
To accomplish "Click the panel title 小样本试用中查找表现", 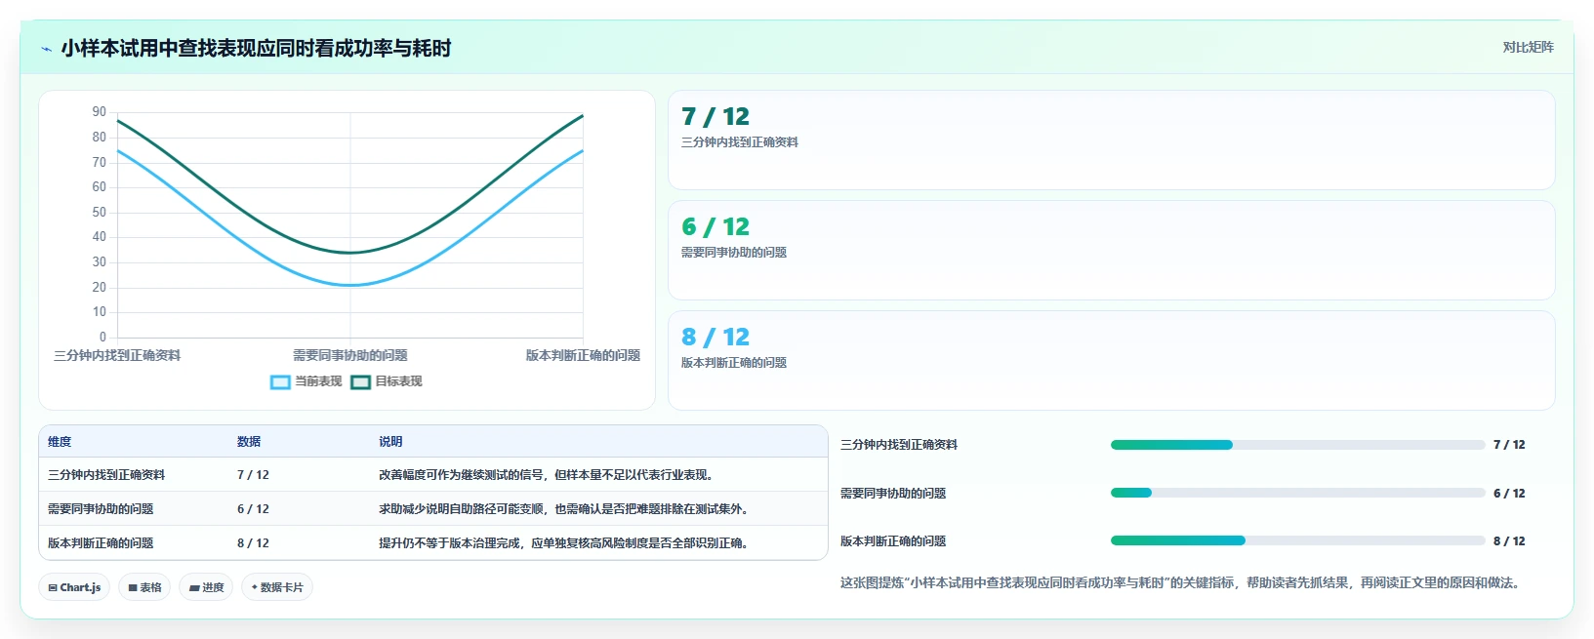I will [256, 49].
